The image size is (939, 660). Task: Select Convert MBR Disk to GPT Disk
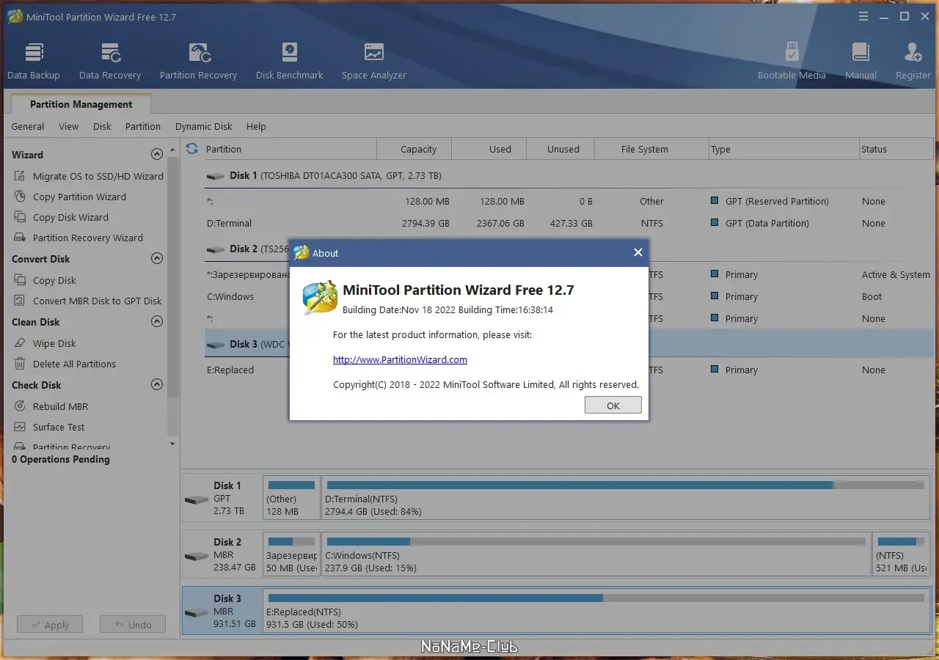tap(88, 301)
